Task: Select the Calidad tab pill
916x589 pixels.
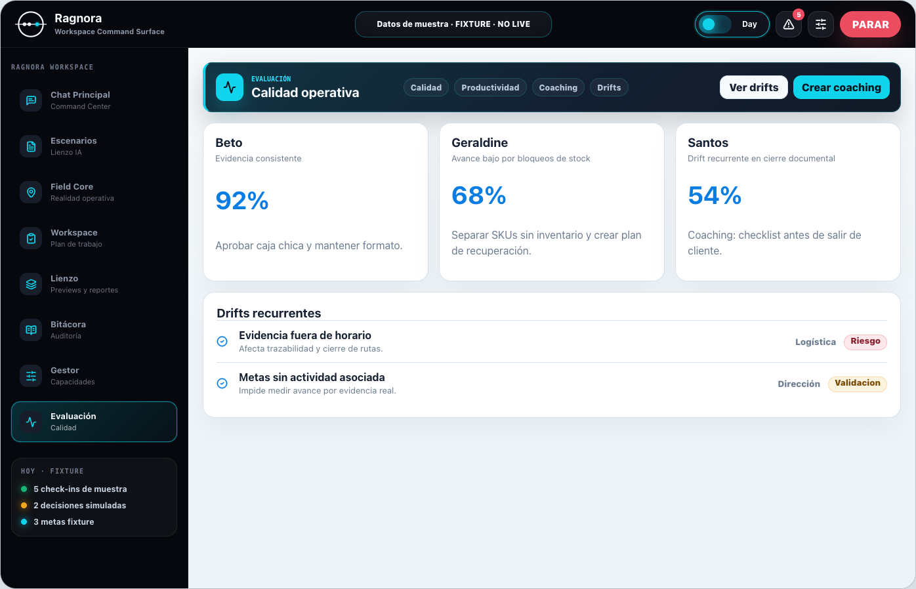Action: click(x=426, y=87)
